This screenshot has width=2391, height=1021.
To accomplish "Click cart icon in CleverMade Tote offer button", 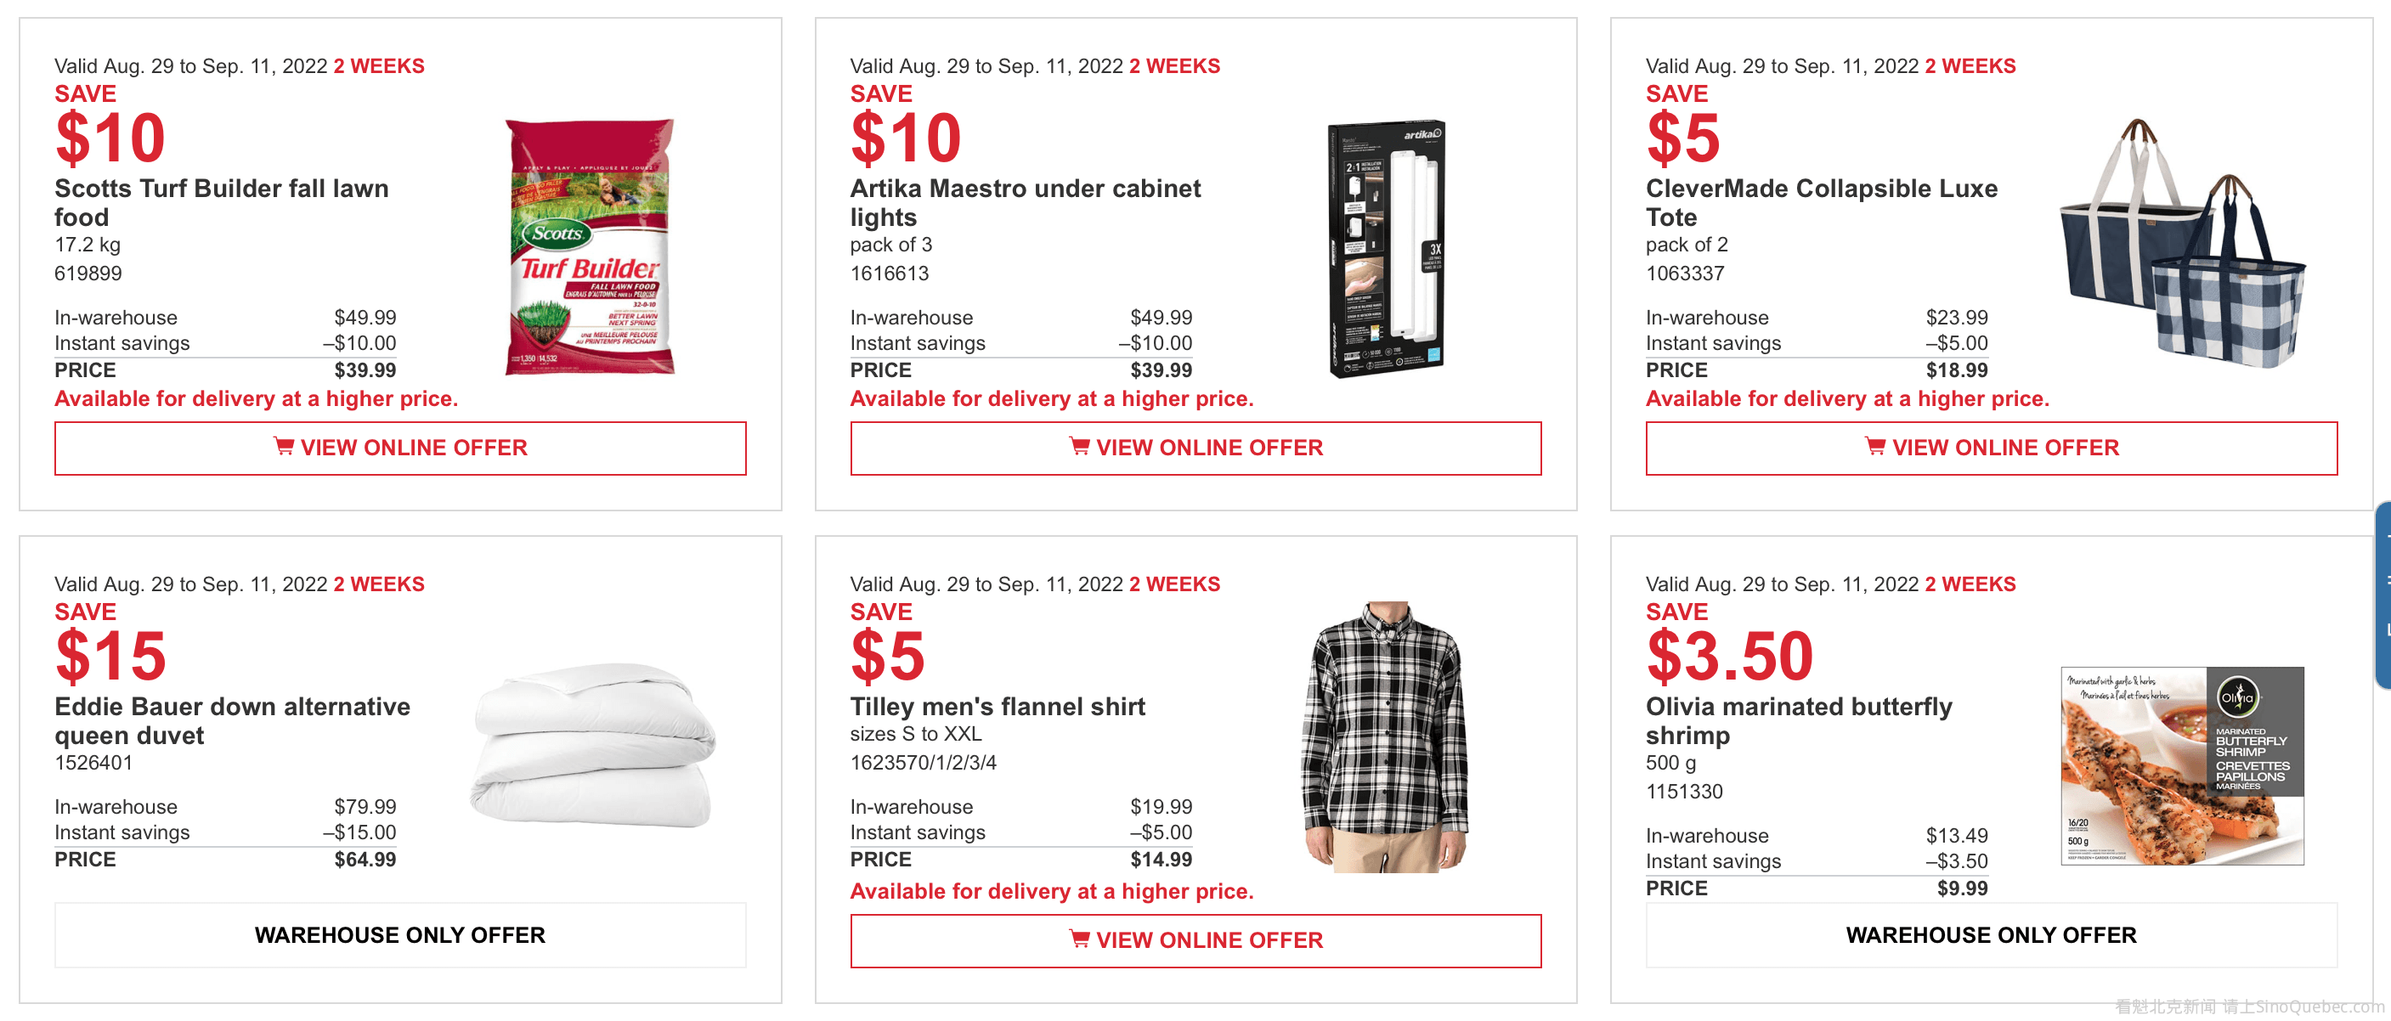I will click(1875, 447).
